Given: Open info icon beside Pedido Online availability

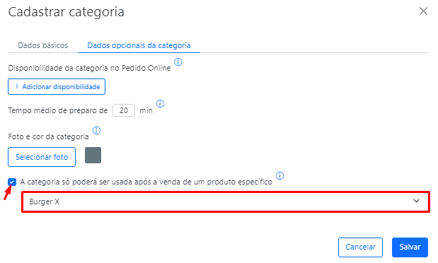Looking at the screenshot, I should (x=178, y=62).
